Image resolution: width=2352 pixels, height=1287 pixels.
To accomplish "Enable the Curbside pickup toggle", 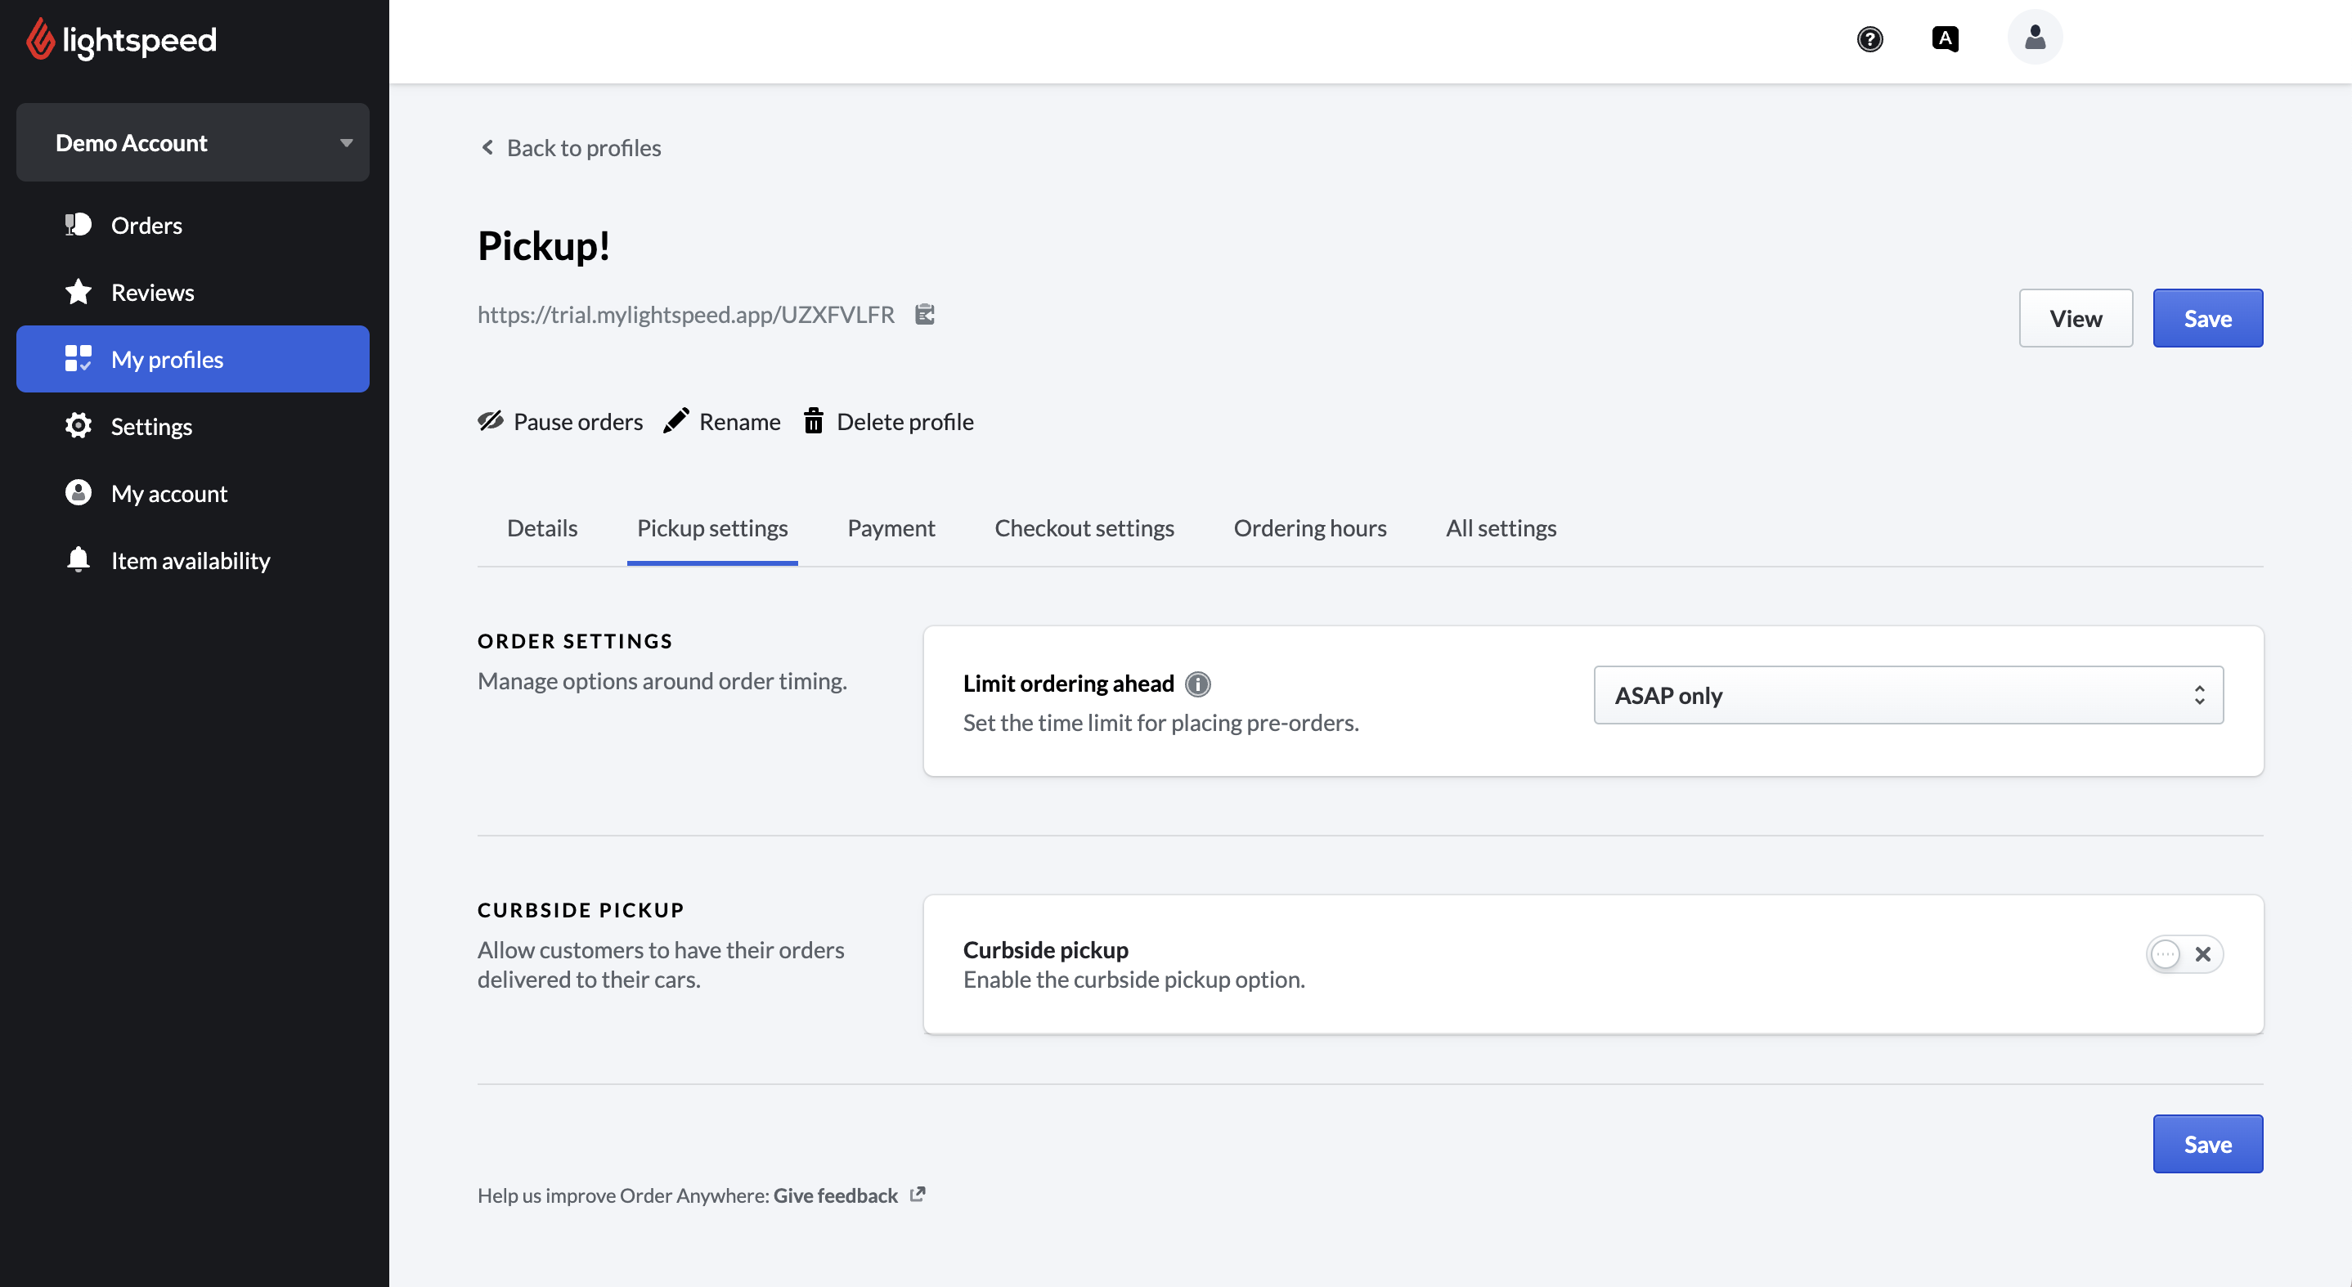I will 2184,954.
